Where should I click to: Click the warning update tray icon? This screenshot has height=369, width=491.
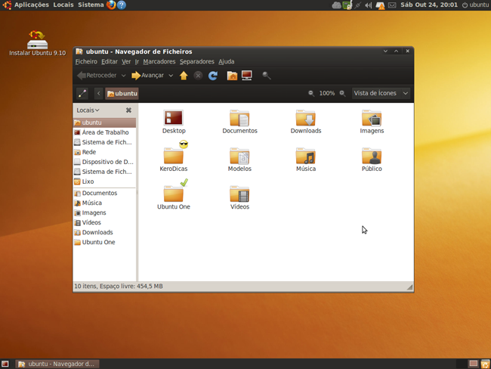click(380, 5)
